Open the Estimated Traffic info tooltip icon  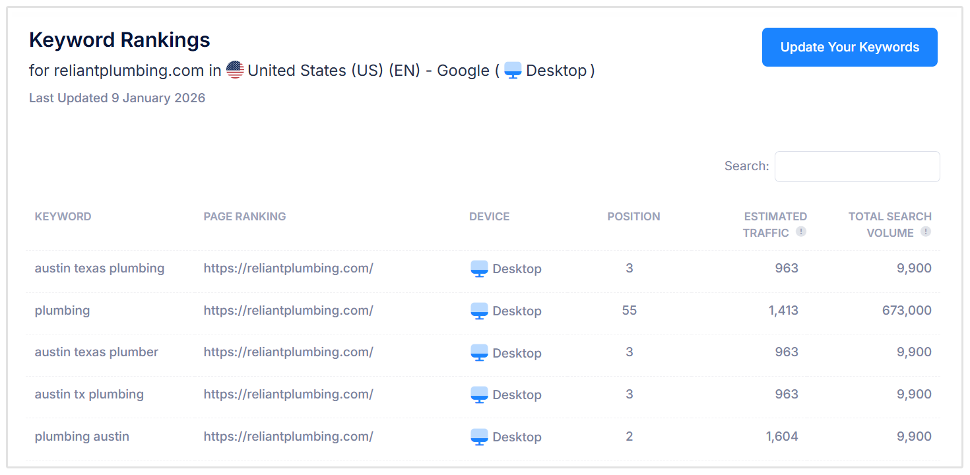(x=801, y=232)
